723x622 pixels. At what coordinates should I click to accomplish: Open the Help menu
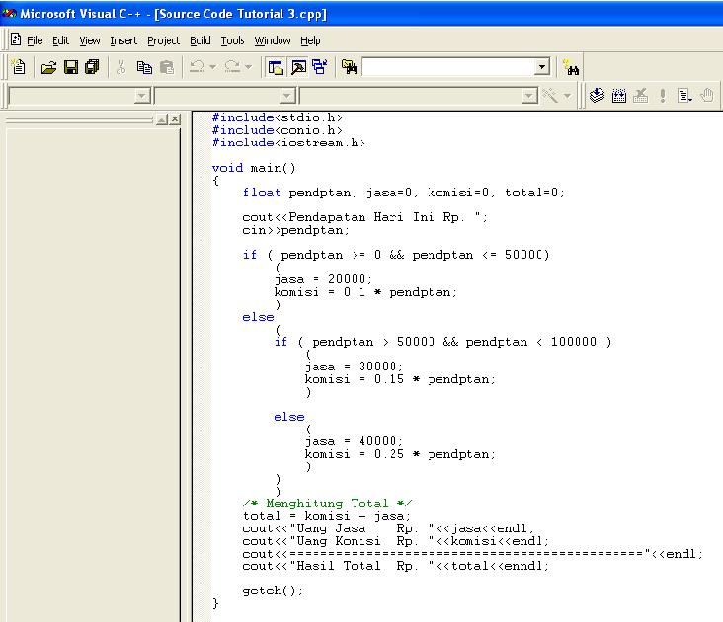[x=310, y=41]
